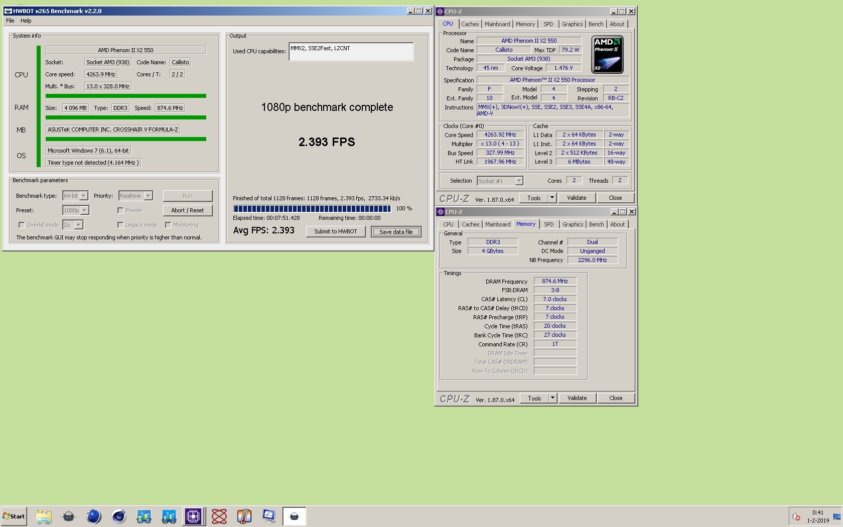This screenshot has height=527, width=843.
Task: Switch to Memory tab in top CPU-Z
Action: [525, 24]
